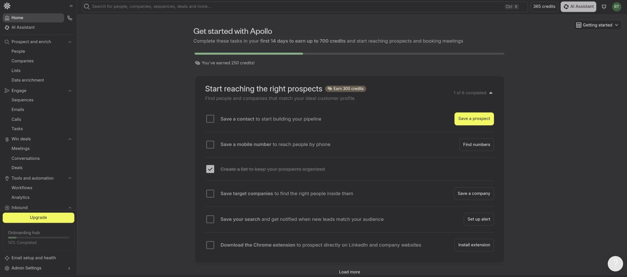Go to Sequences

click(22, 100)
